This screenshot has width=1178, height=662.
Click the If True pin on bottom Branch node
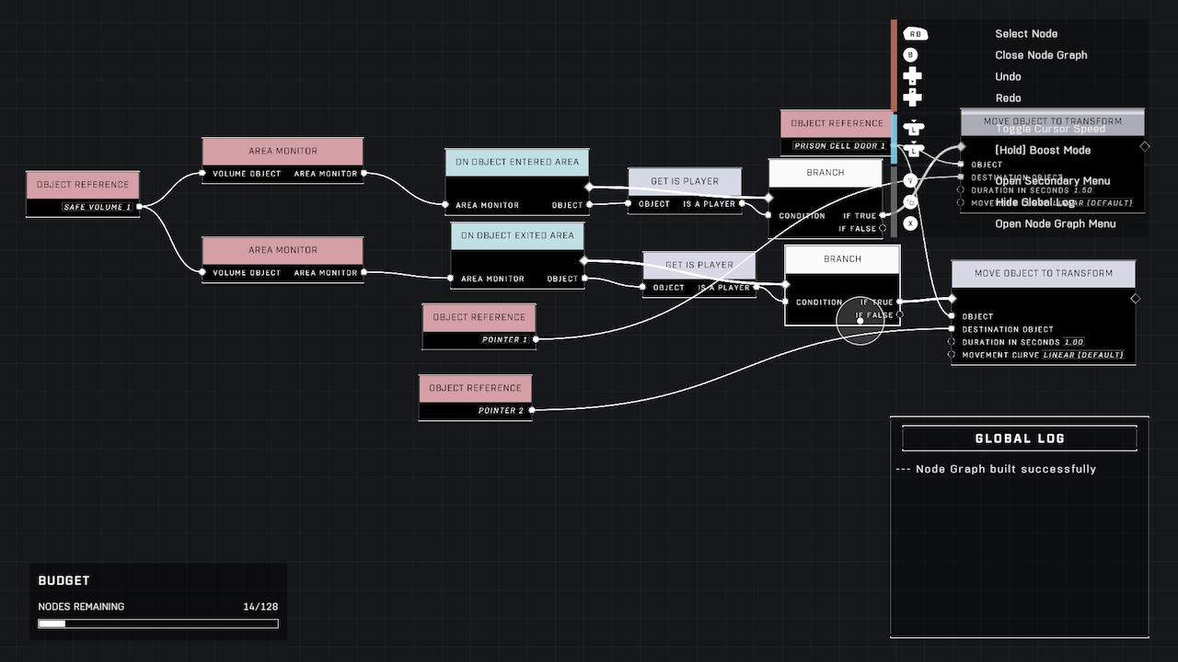[899, 302]
